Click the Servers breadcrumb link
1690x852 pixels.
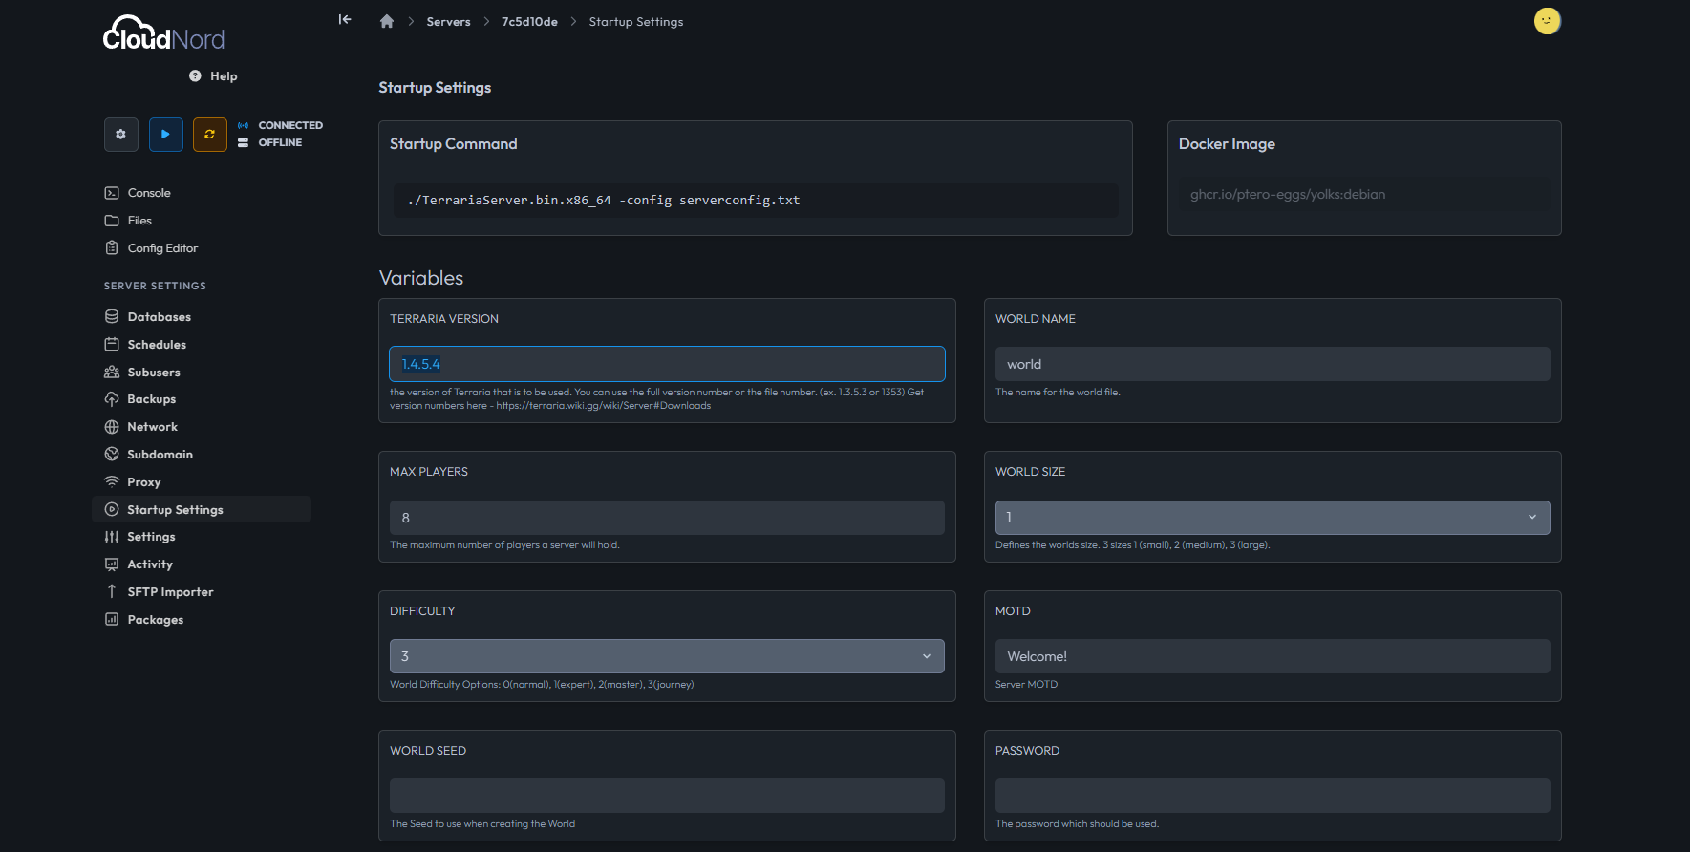click(448, 22)
